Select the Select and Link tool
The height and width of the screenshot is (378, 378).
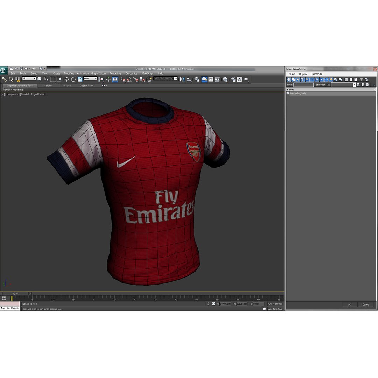point(4,79)
